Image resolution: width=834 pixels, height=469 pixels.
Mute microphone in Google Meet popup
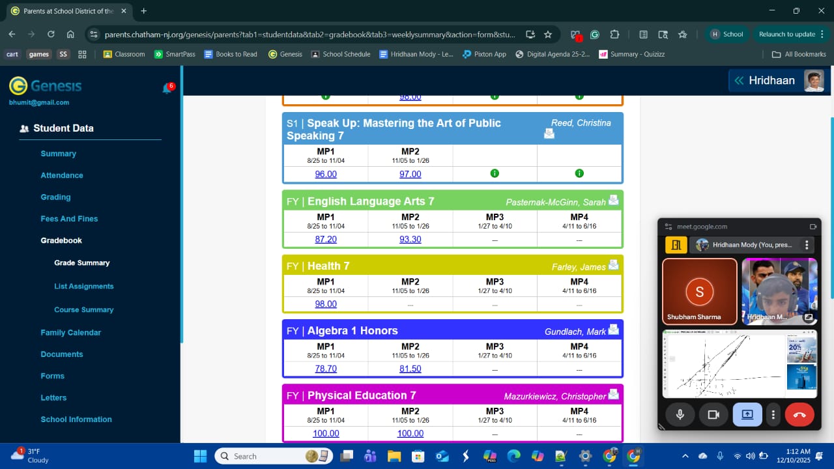680,414
